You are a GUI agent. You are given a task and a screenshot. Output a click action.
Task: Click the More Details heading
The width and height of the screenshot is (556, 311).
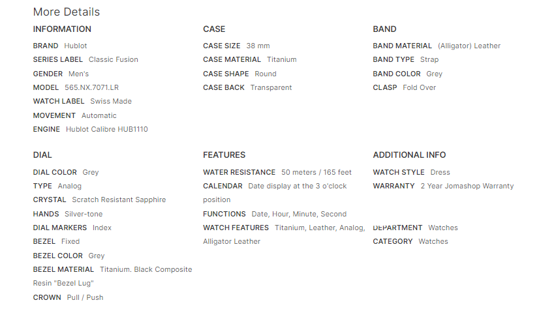tap(67, 12)
